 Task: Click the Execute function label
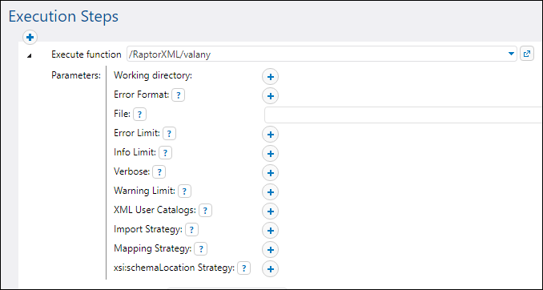click(x=86, y=54)
